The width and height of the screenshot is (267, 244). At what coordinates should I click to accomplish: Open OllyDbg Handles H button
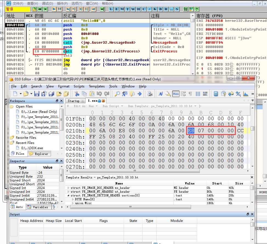pos(138,9)
